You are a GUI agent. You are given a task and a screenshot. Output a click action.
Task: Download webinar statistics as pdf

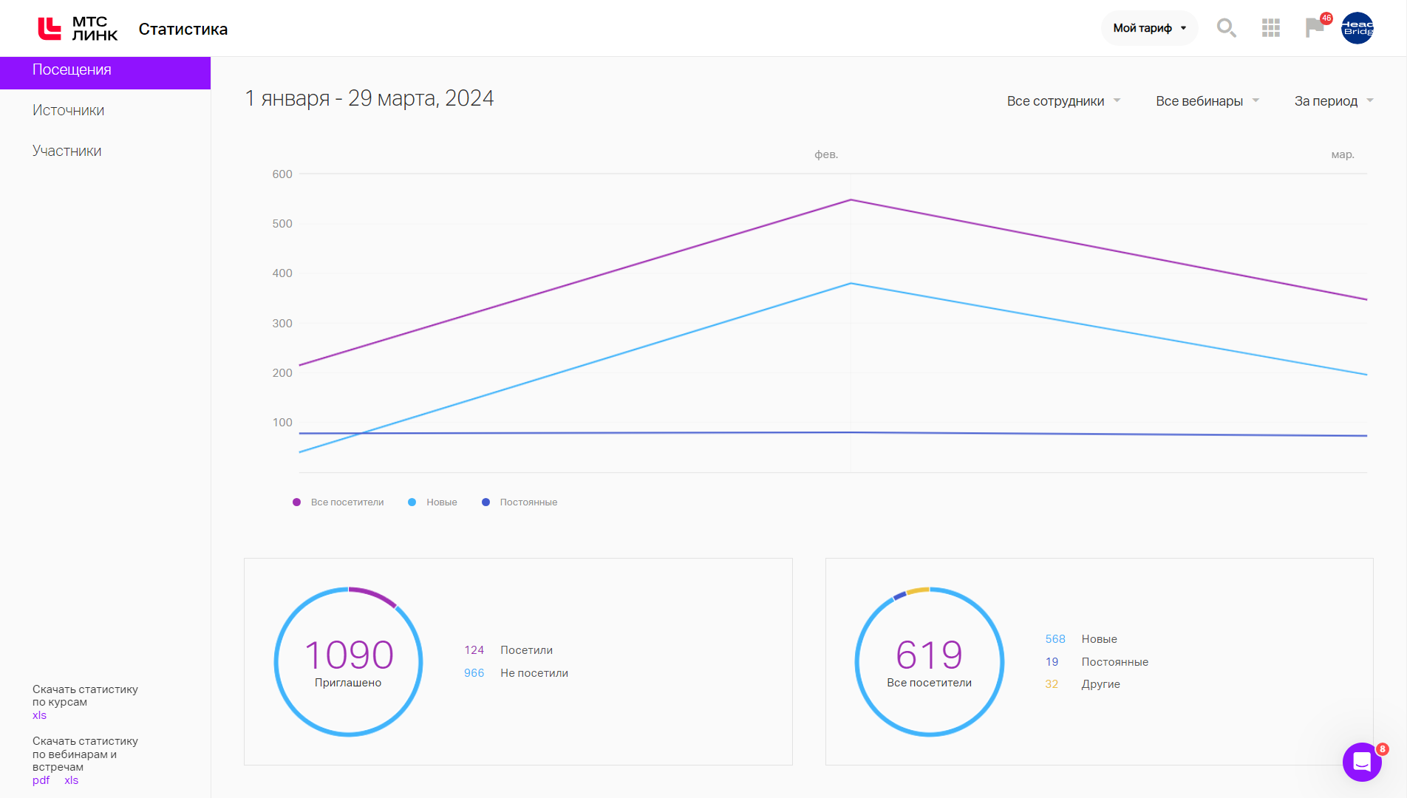pos(41,780)
